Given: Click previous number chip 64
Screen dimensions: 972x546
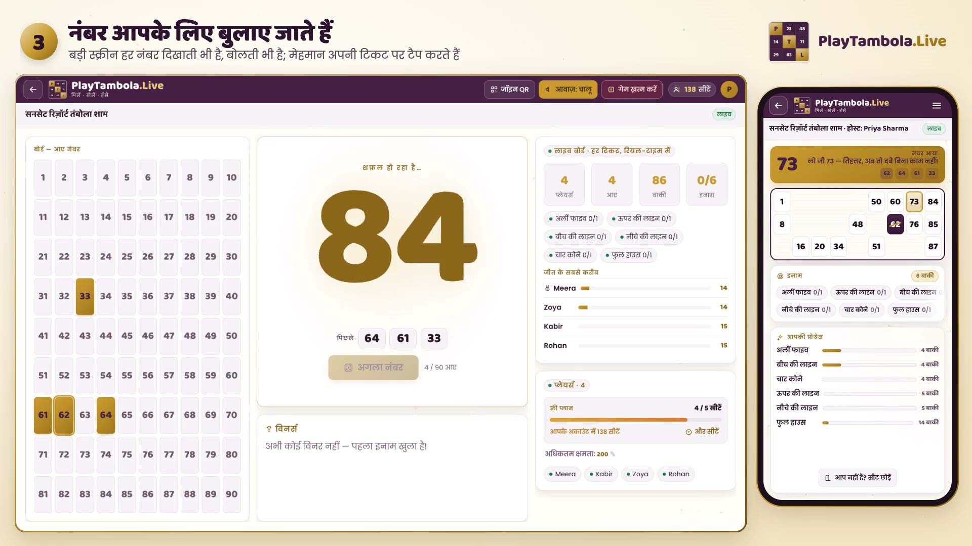Looking at the screenshot, I should point(372,338).
